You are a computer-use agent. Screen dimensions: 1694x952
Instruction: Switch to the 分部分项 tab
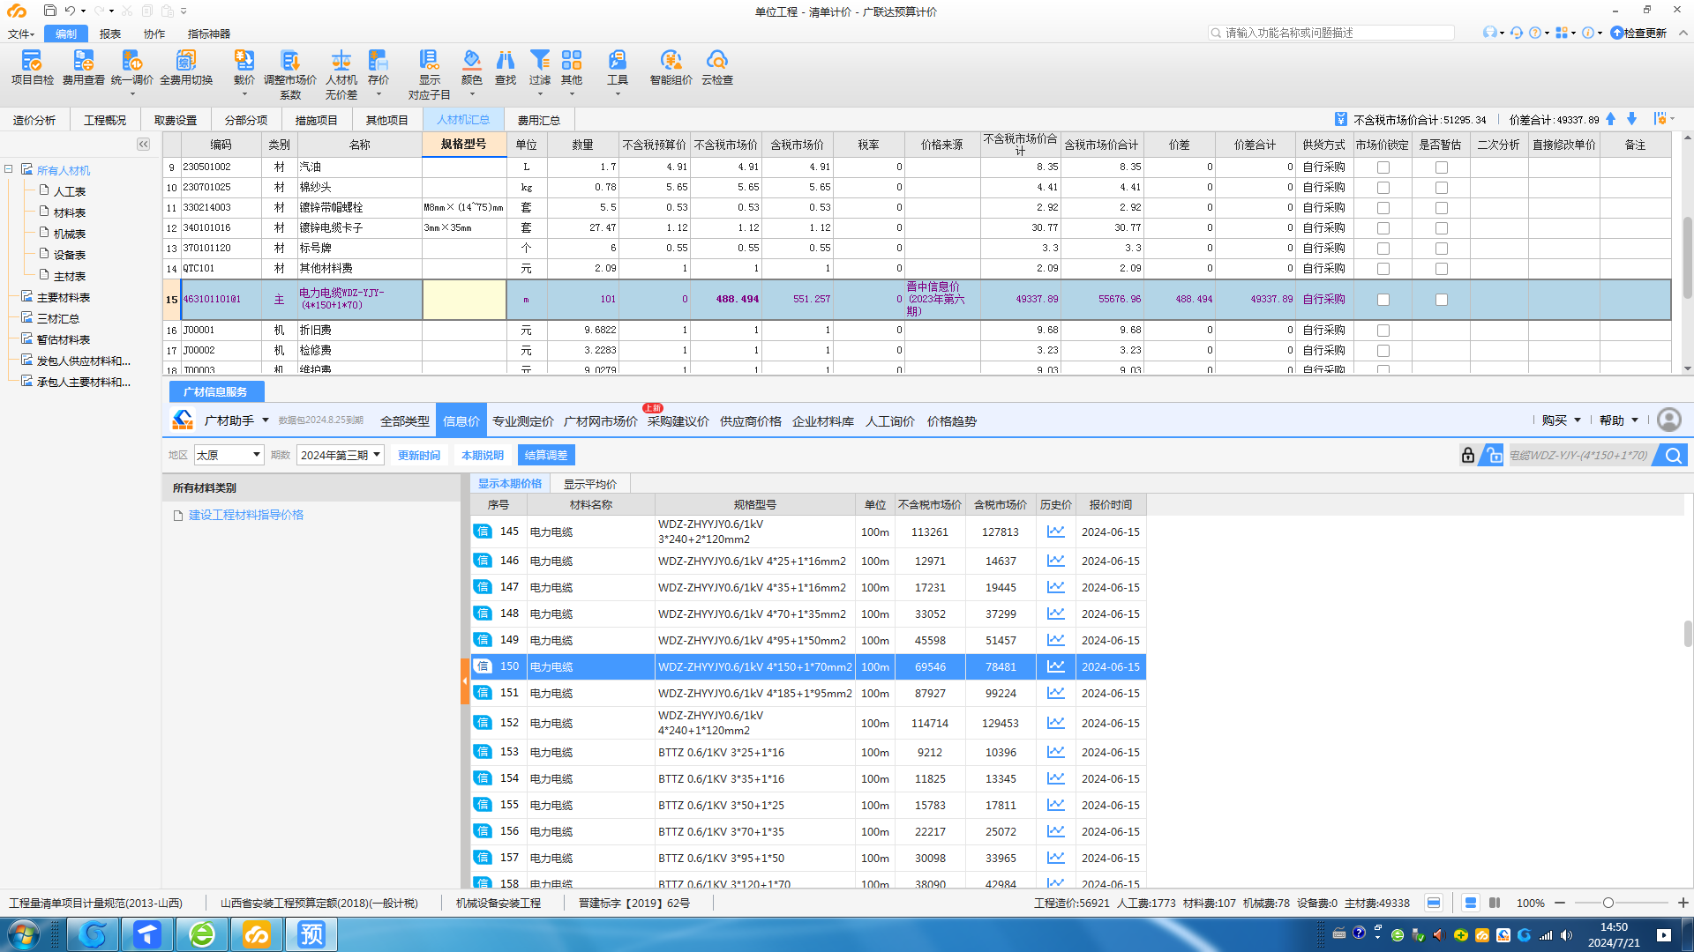click(x=246, y=120)
